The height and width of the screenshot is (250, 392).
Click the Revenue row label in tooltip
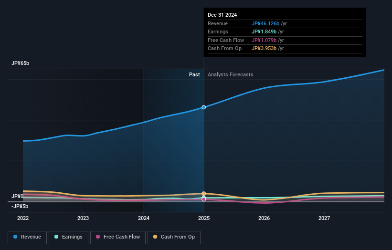(218, 23)
